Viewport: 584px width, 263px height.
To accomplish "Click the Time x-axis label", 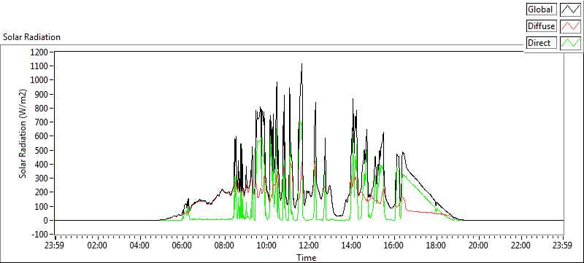I will coord(307,257).
